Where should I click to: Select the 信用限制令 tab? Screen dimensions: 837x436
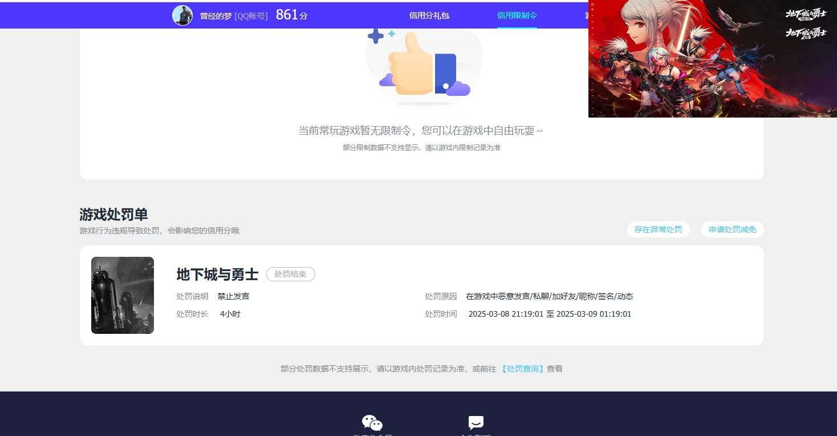pyautogui.click(x=517, y=15)
